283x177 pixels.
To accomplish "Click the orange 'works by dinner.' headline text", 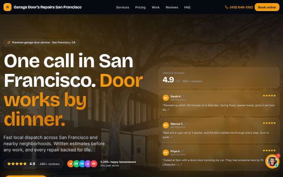I will pyautogui.click(x=45, y=109).
